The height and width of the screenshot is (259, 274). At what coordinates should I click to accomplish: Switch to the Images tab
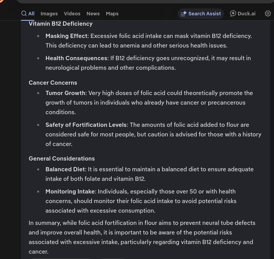tap(49, 14)
